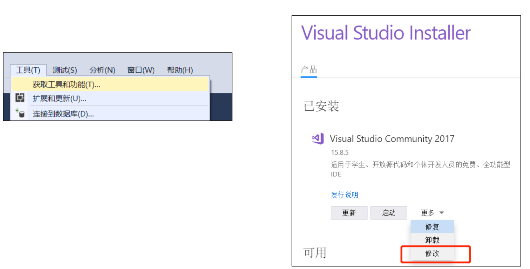
Task: Click the extensions and updates icon
Action: 20,98
